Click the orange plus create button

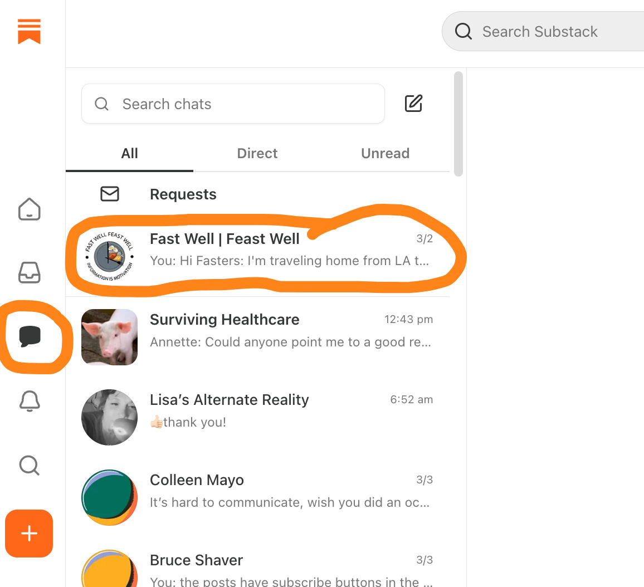(29, 534)
